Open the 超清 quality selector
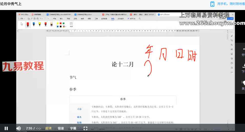The image size is (245, 132). tap(48, 128)
